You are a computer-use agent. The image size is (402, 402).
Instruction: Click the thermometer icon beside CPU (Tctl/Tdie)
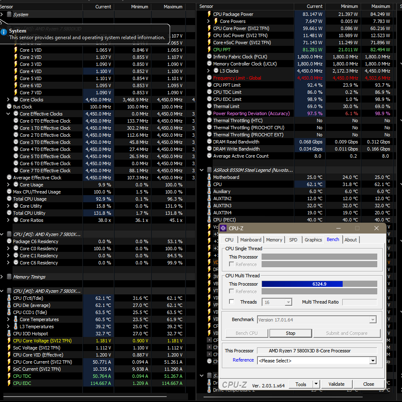(x=9, y=298)
